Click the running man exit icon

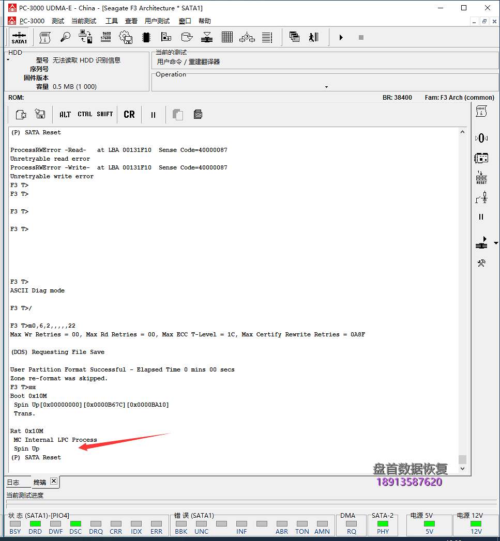coord(313,37)
